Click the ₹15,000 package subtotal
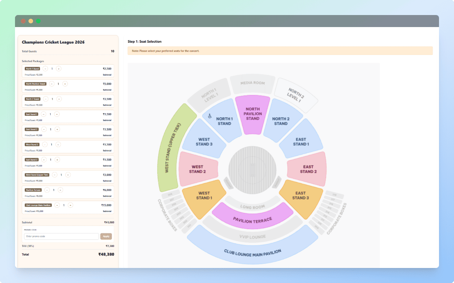 coord(106,205)
